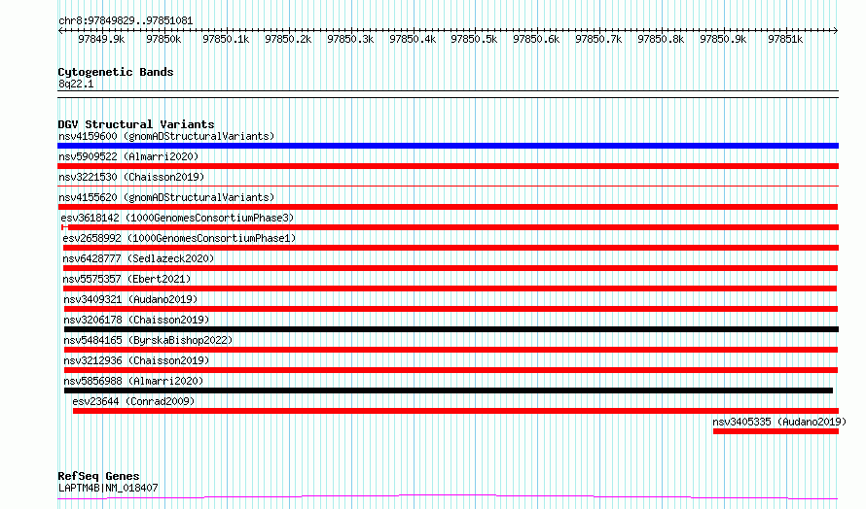Open nsv5484165 (ByrskaBishop2022) label
866x509 pixels.
(148, 340)
